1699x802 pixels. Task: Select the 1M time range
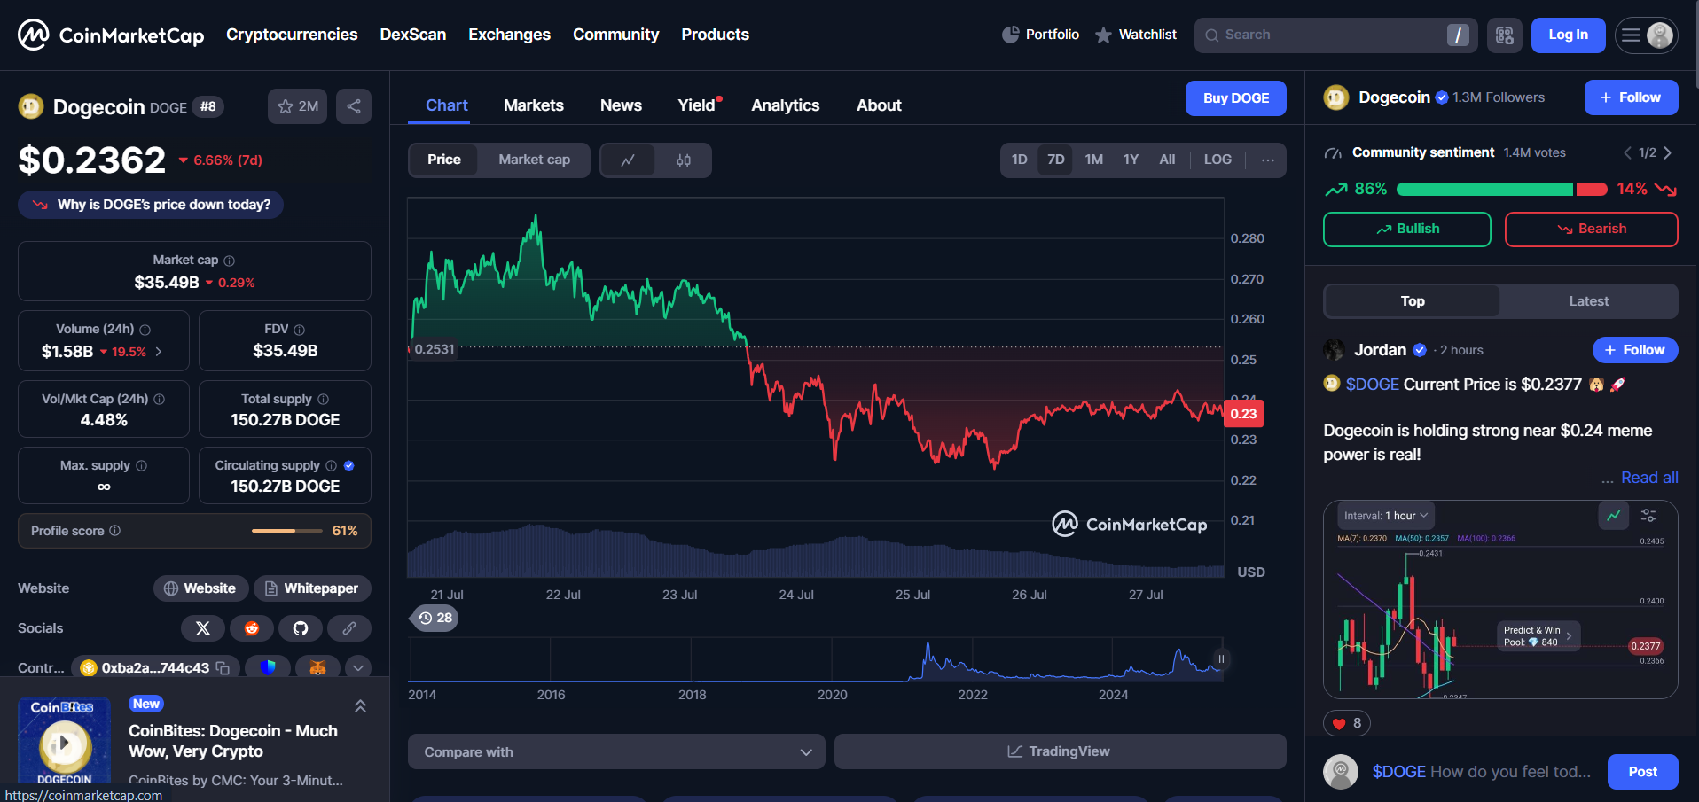1094,160
